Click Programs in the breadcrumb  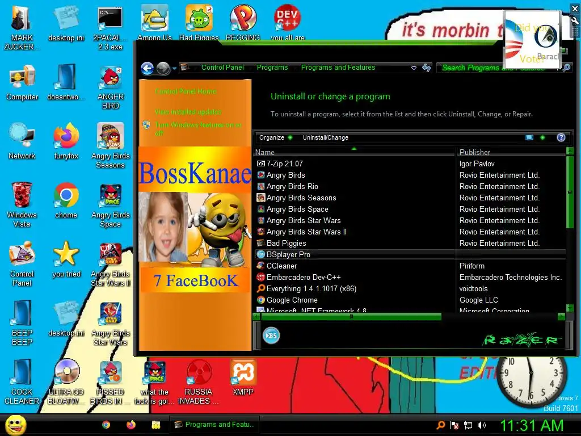click(272, 68)
